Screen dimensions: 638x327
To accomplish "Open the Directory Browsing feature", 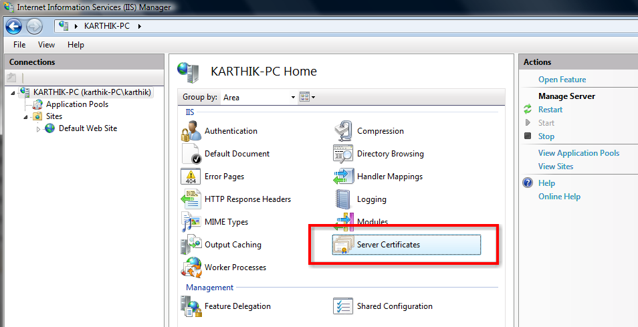I will [379, 154].
